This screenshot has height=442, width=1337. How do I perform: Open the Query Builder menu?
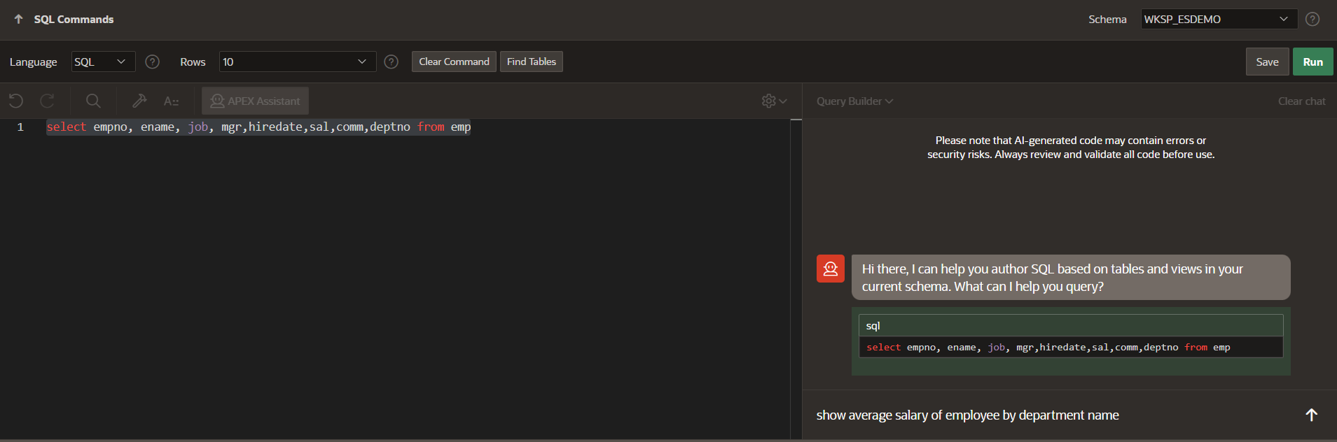[854, 101]
